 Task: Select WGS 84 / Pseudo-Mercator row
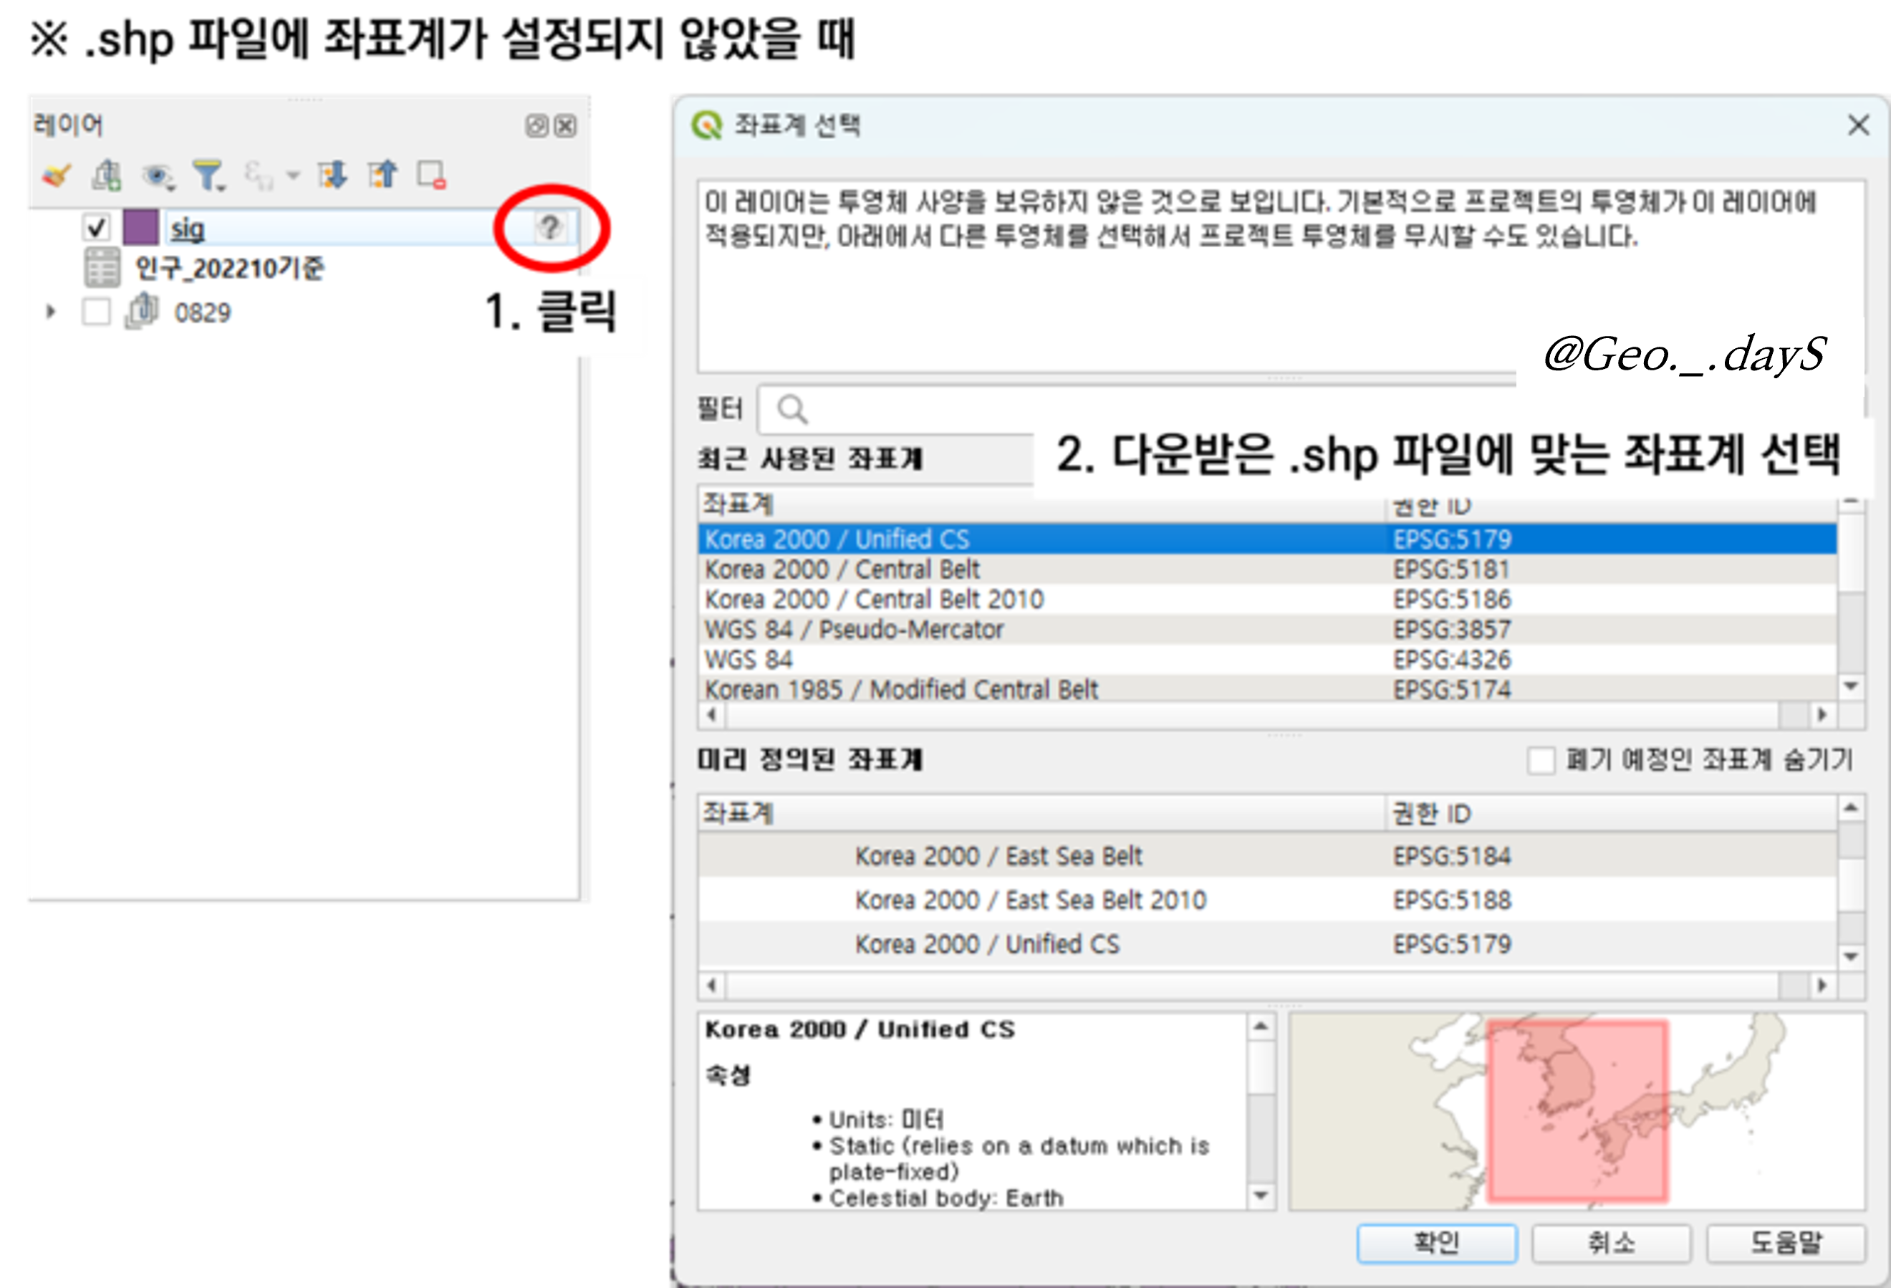[x=1267, y=630]
